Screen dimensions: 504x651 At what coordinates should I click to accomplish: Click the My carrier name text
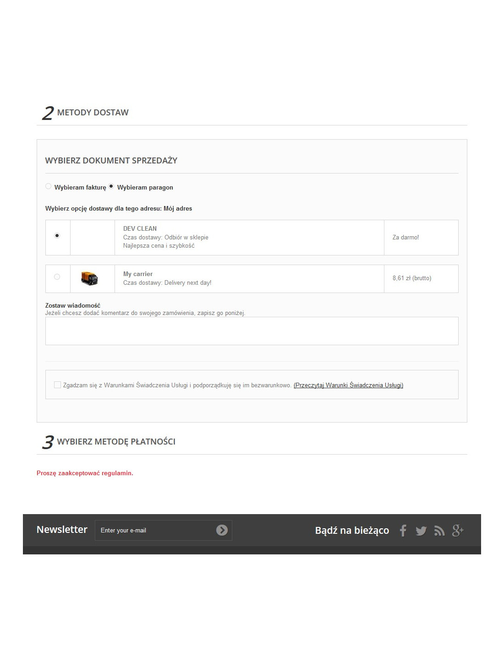coord(138,274)
